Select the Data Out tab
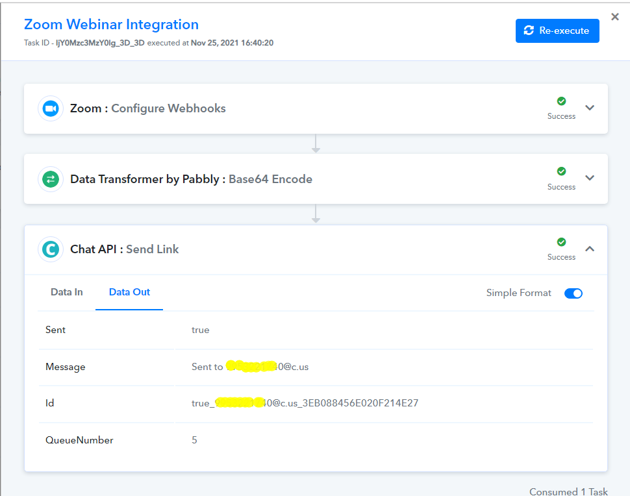 (x=129, y=292)
